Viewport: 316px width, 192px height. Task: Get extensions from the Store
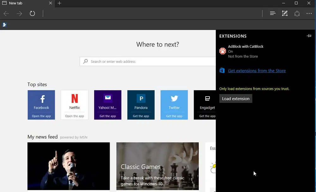(257, 70)
